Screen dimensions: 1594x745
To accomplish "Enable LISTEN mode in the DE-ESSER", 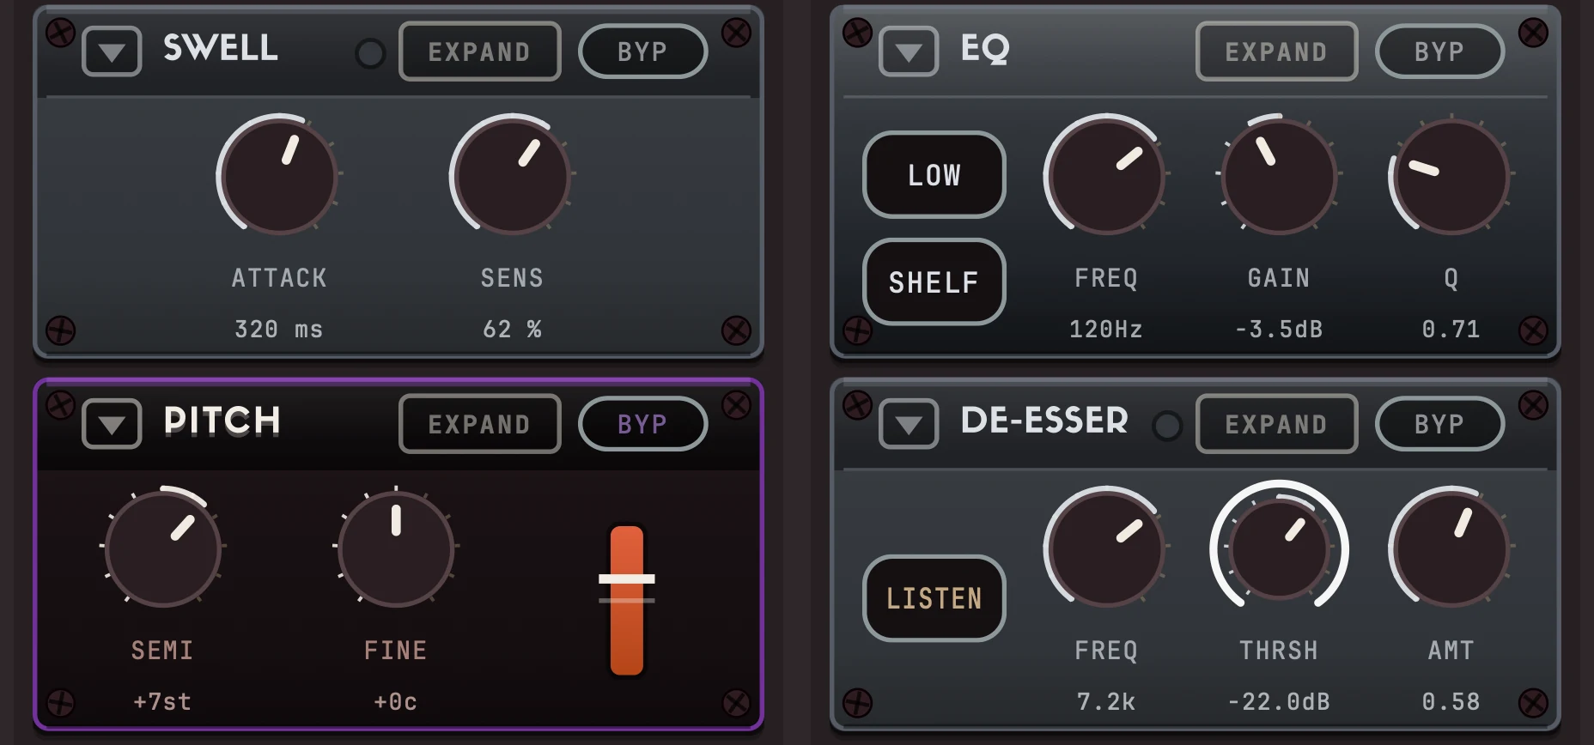I will pyautogui.click(x=934, y=598).
